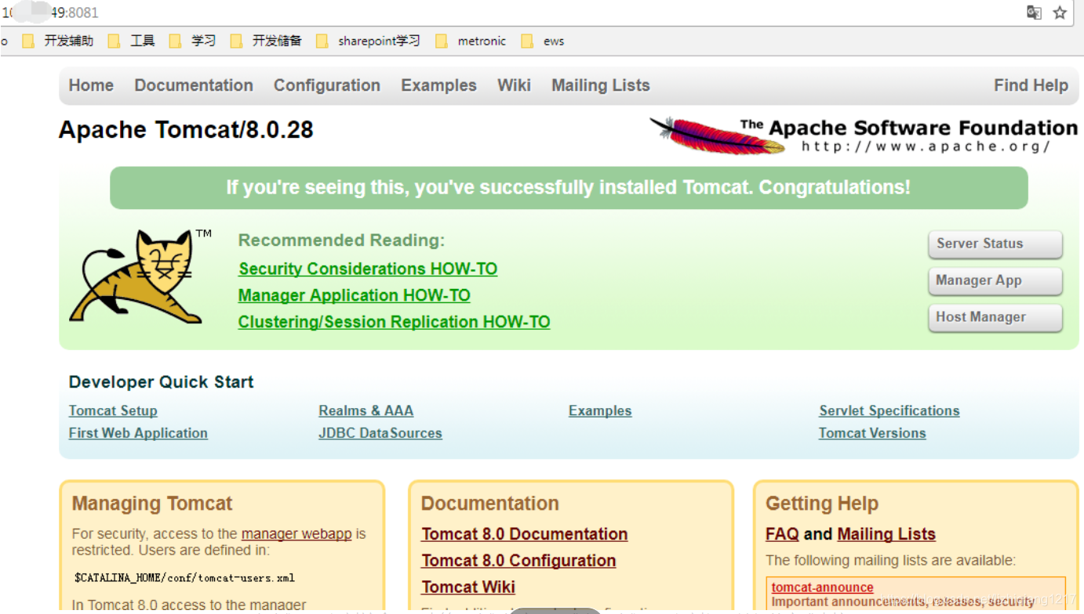This screenshot has height=614, width=1084.
Task: Click the Tomcat cat mascot logo
Action: point(139,276)
